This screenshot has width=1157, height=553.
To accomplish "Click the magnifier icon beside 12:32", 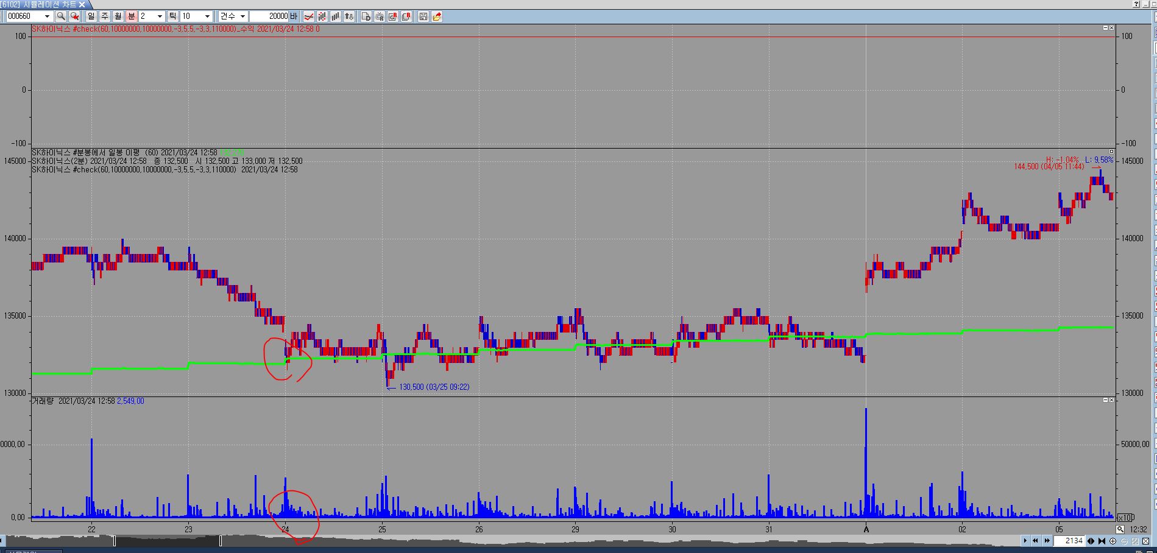I will [x=1120, y=529].
